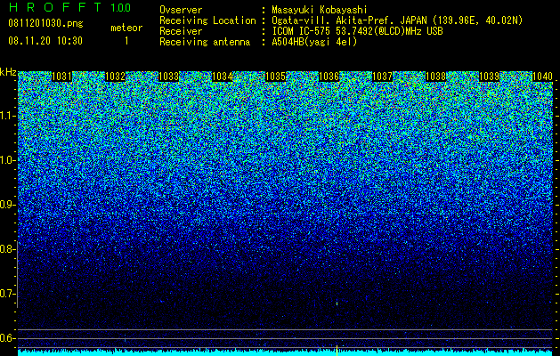560x356 pixels.
Task: Click the yellow meteor echo spike
Action: [337, 350]
